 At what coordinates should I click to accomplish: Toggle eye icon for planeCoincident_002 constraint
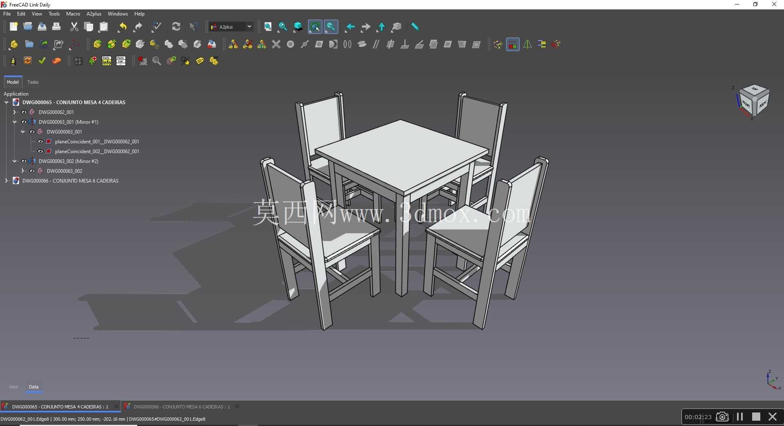40,151
